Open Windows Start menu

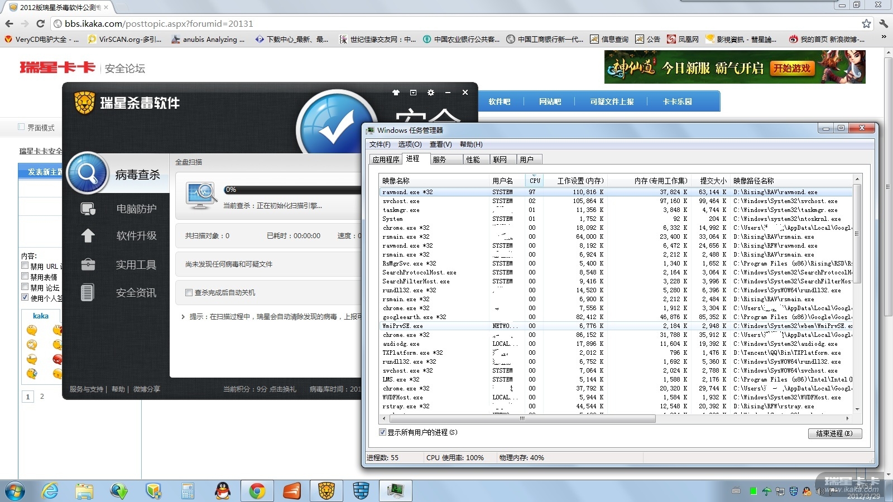[15, 491]
